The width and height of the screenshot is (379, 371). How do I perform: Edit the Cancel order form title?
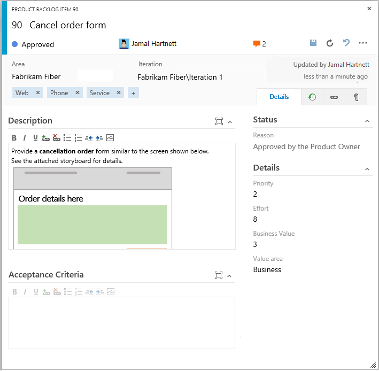pyautogui.click(x=68, y=25)
